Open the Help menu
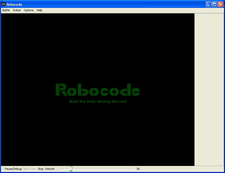 pos(39,10)
